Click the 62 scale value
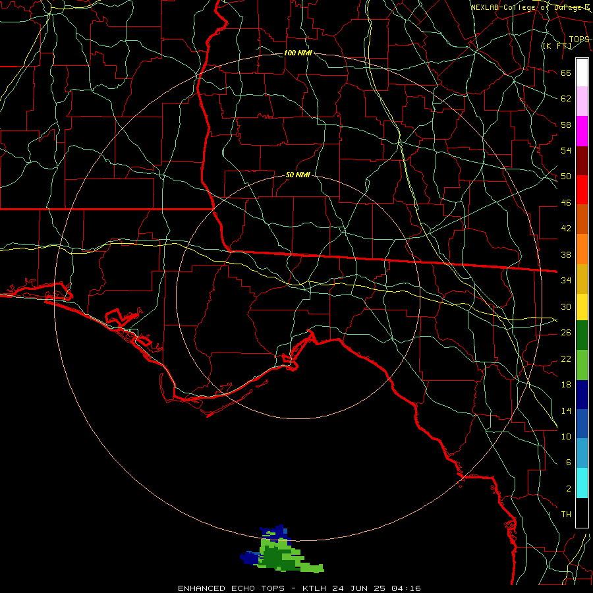Screen dimensions: 593x593 [x=566, y=99]
